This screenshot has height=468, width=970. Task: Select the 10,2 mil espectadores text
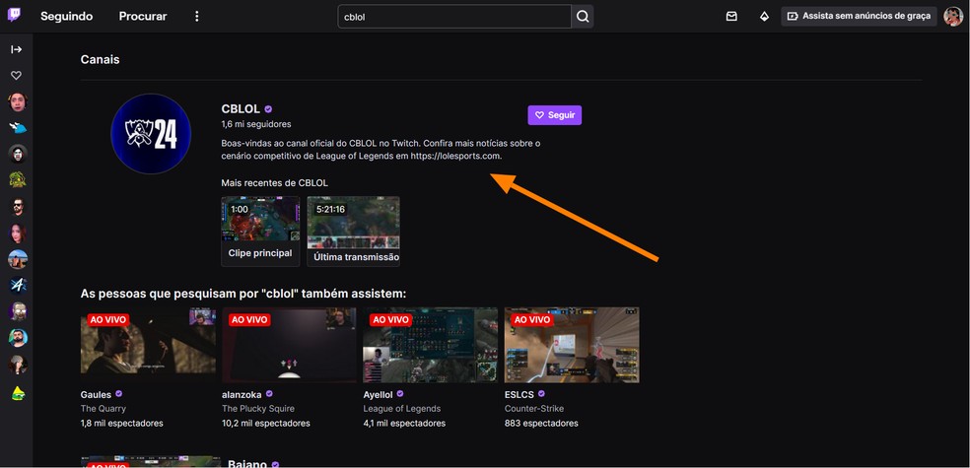(266, 424)
